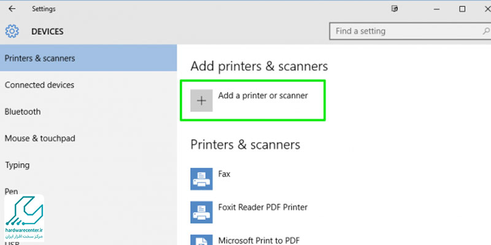Maximize the Settings window
The width and height of the screenshot is (491, 245).
(462, 9)
